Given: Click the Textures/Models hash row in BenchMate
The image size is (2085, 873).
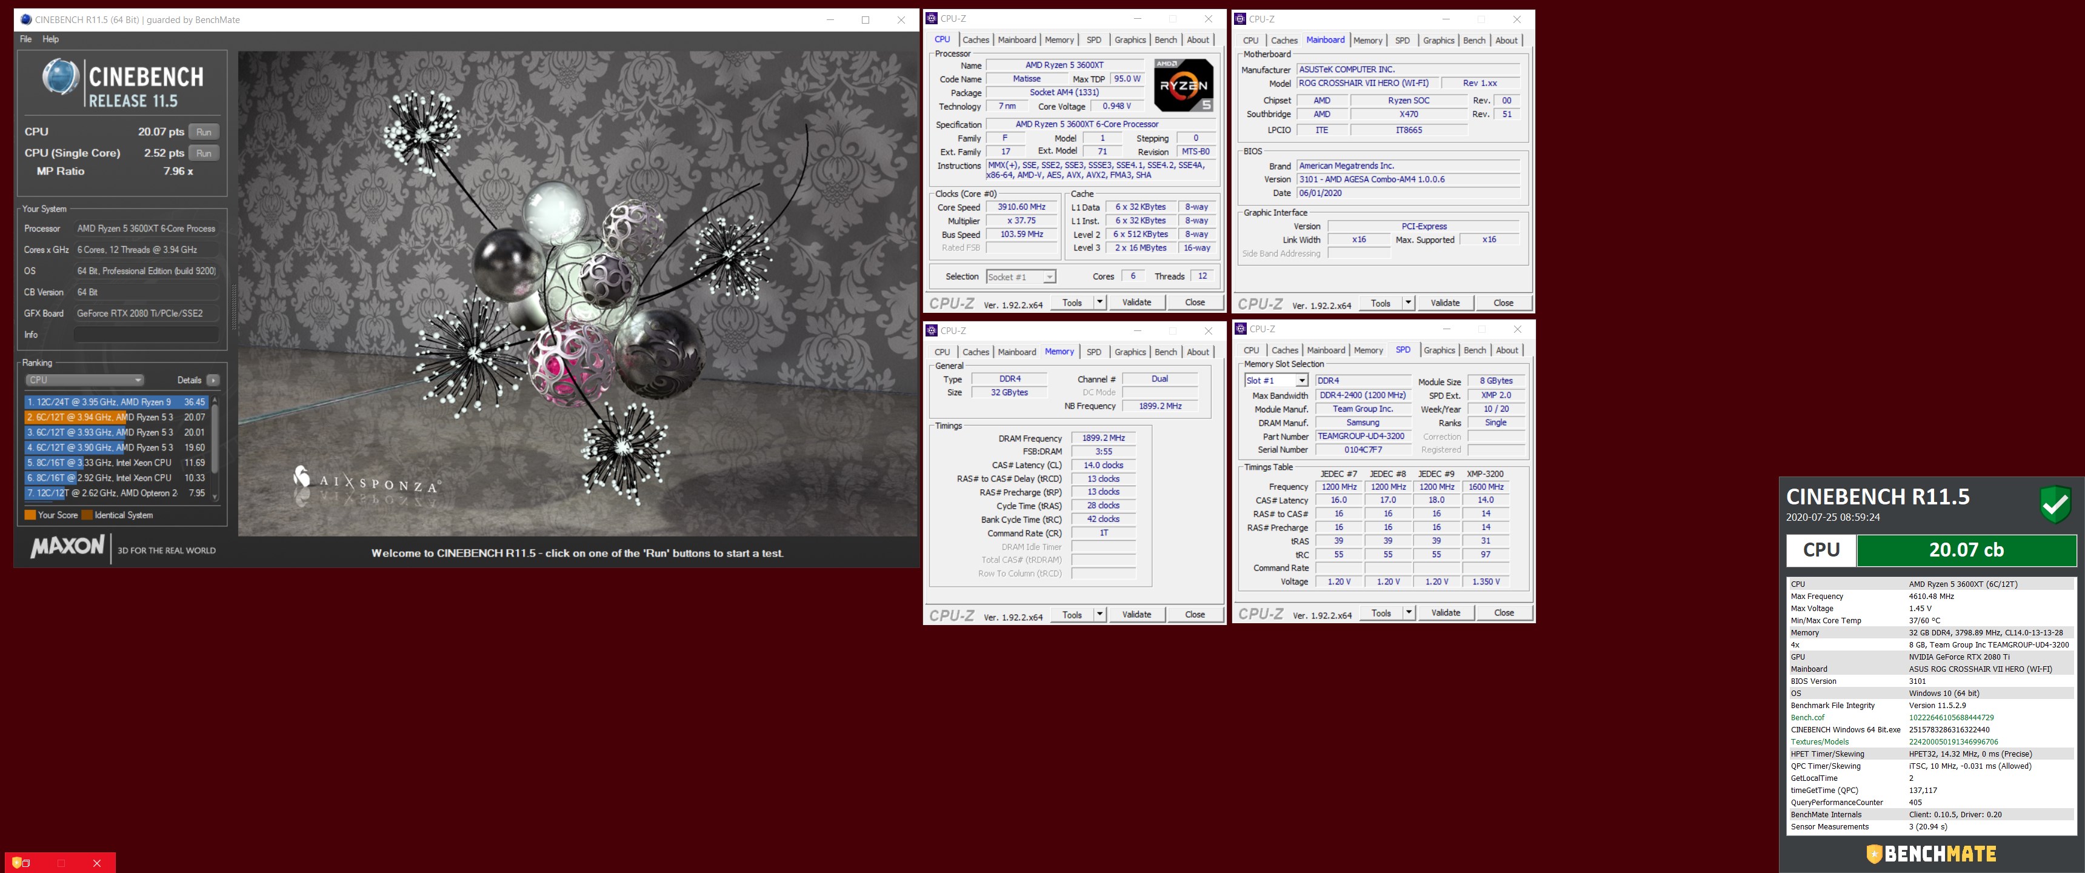Looking at the screenshot, I should click(x=1930, y=742).
